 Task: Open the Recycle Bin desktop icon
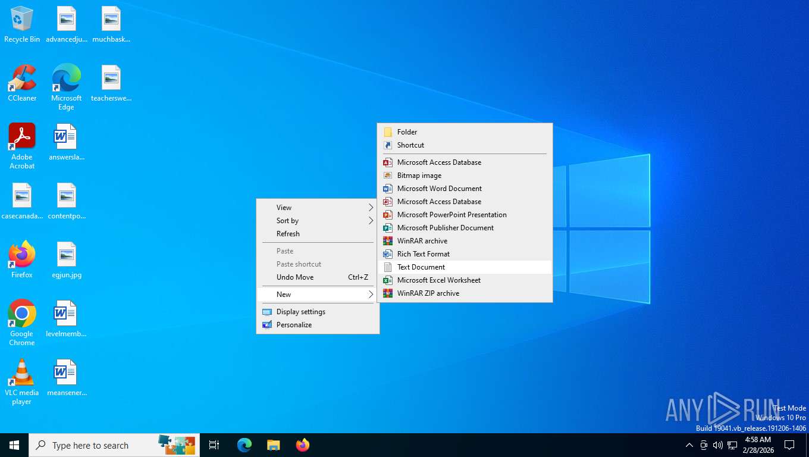click(22, 24)
